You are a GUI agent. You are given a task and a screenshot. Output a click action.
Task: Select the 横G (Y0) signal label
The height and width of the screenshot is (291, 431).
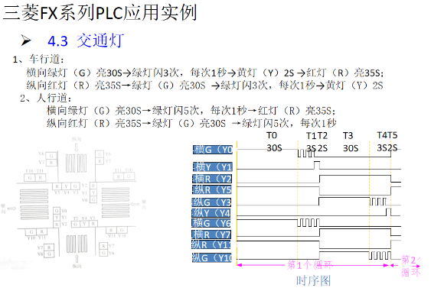[213, 150]
